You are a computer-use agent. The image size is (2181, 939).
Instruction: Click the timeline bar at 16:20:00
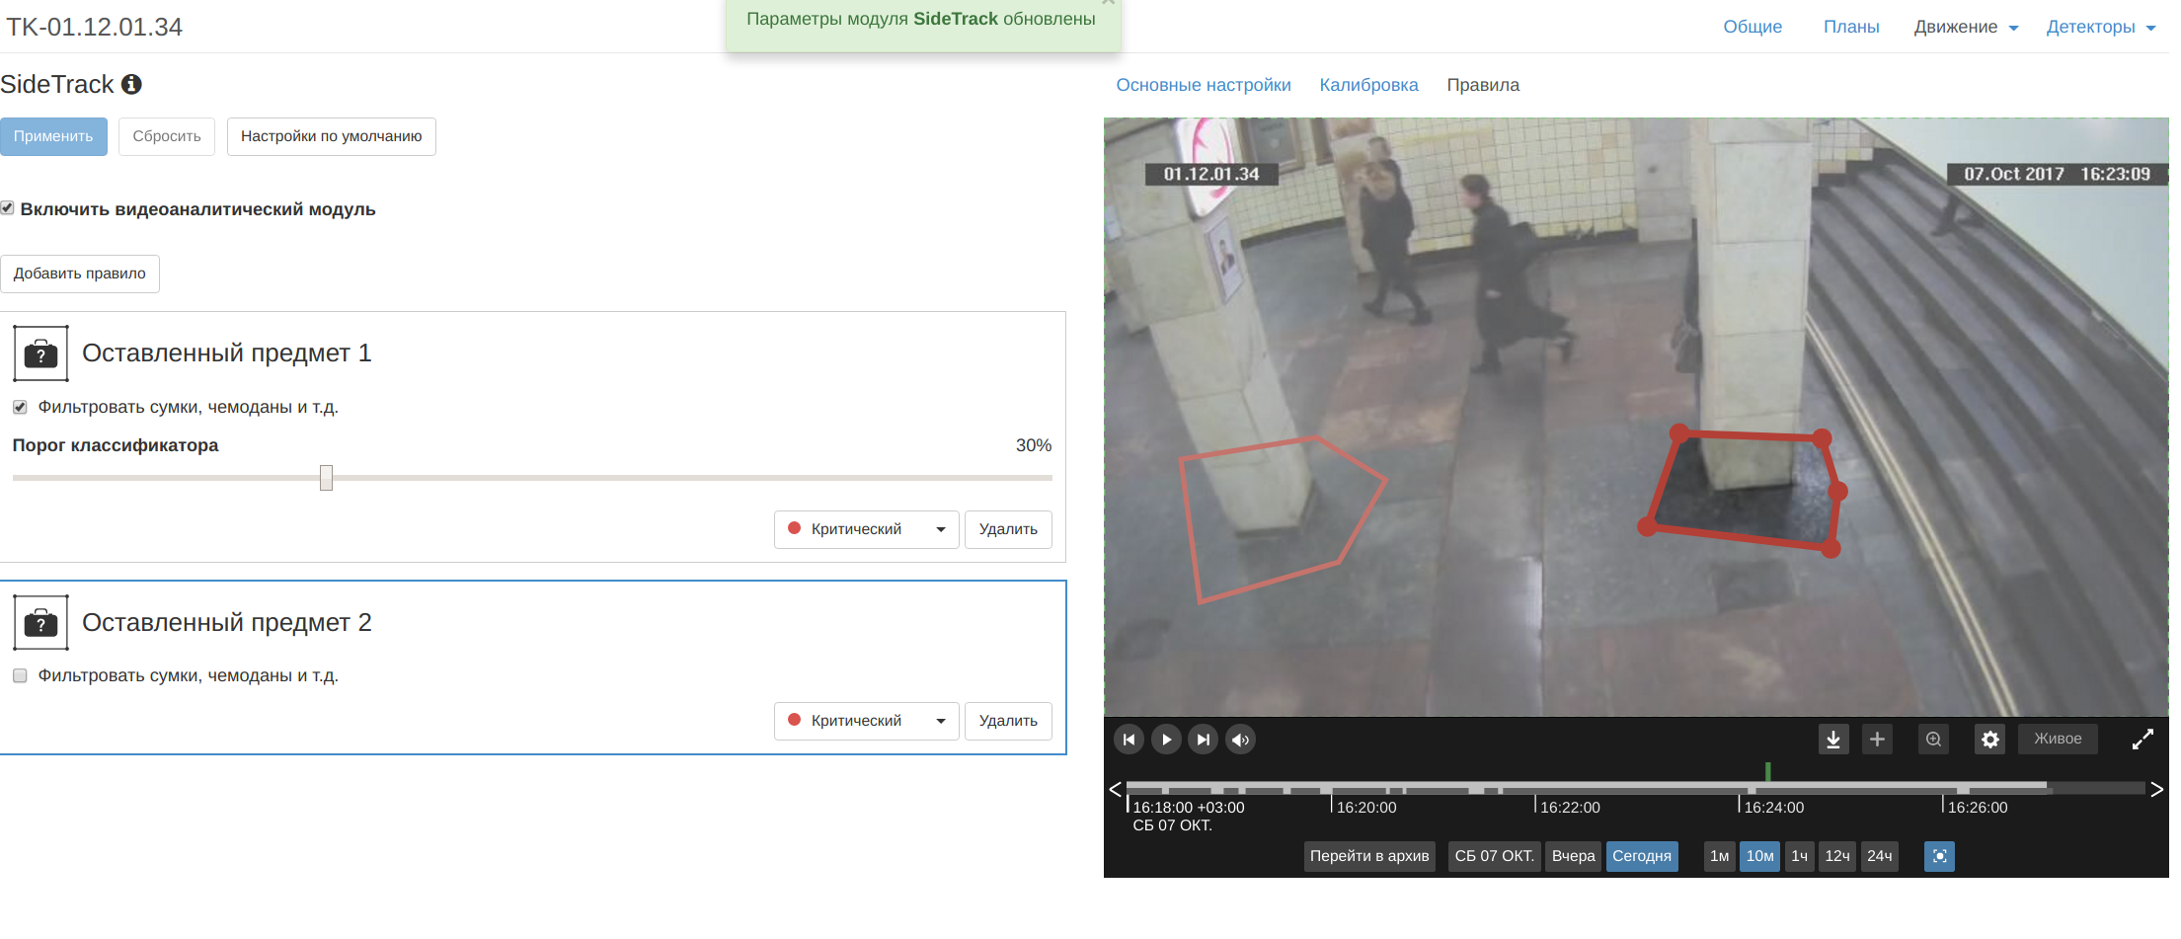coord(1332,788)
